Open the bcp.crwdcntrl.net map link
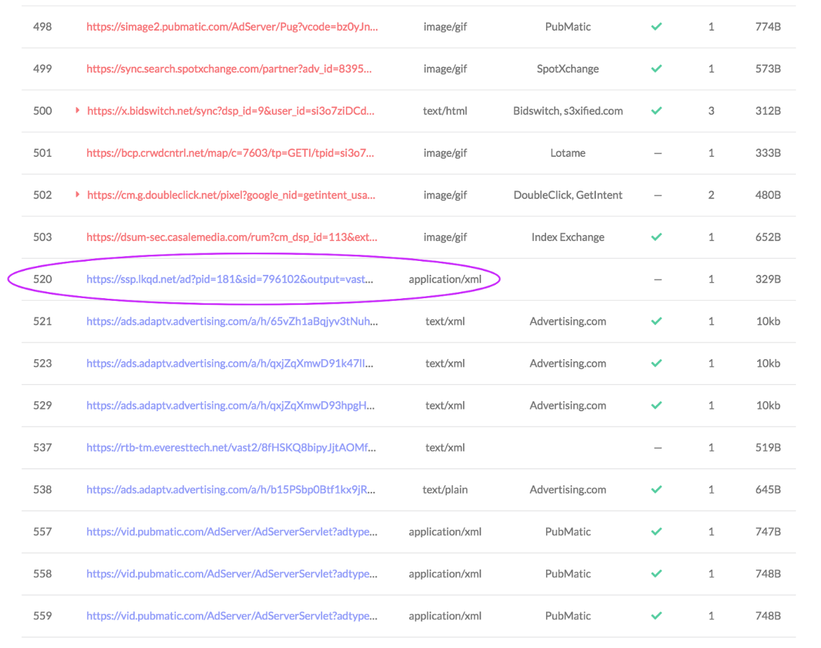The image size is (821, 648). [230, 153]
